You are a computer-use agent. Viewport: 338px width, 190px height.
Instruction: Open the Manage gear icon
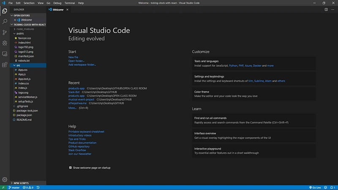[x=5, y=179]
